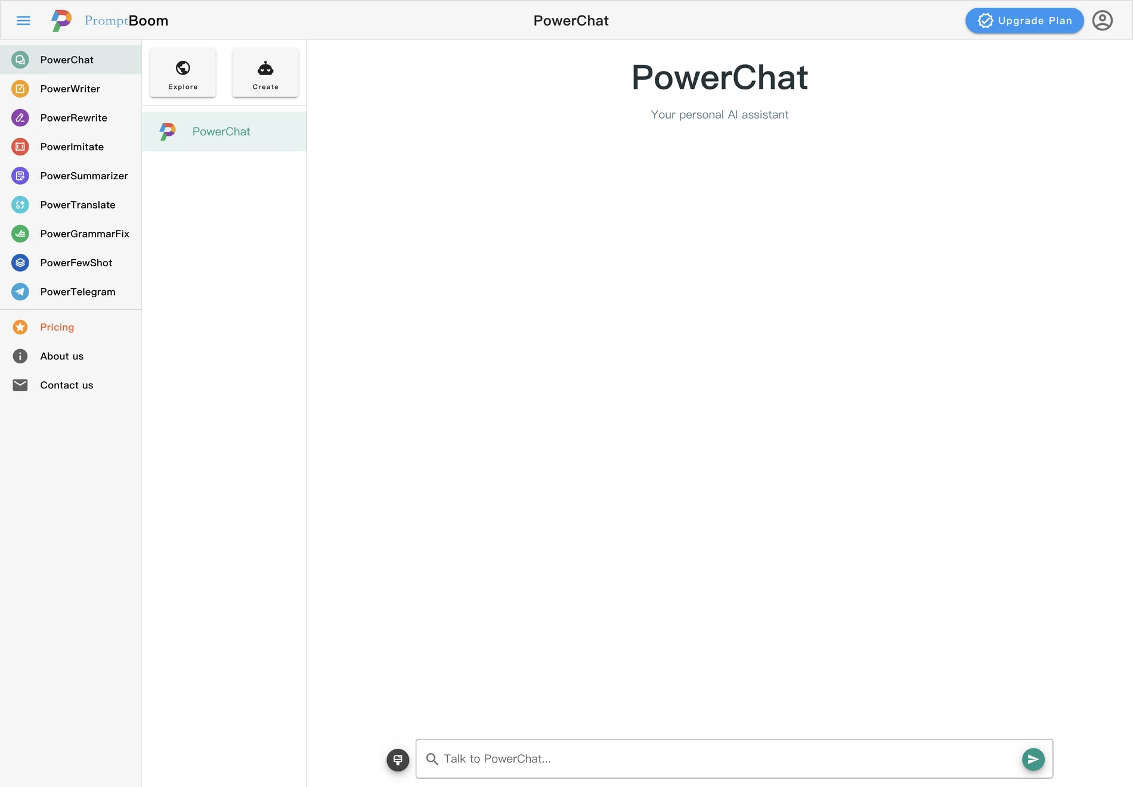Click the PowerTelegram paper plane icon
The width and height of the screenshot is (1133, 787).
20,292
